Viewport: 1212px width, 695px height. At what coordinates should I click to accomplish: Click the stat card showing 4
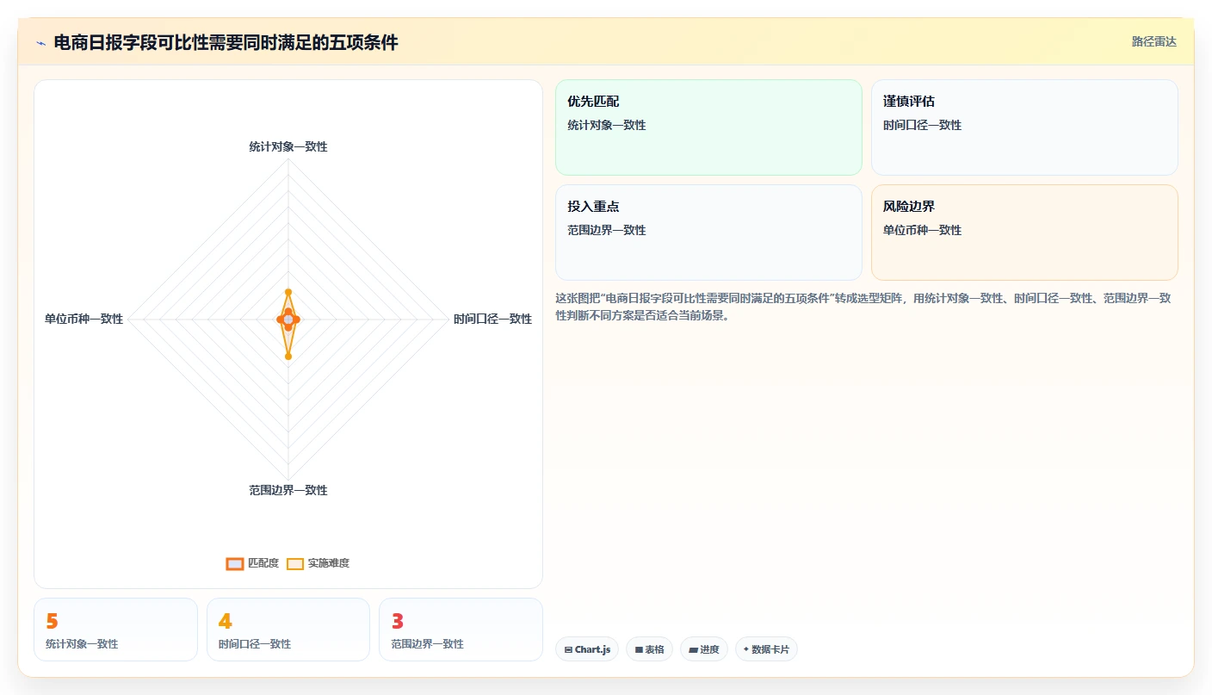tap(288, 630)
